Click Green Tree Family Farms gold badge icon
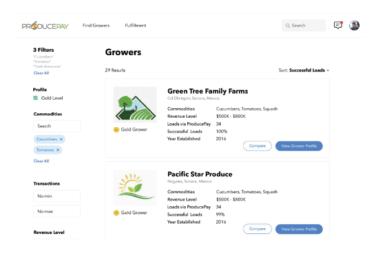 tap(116, 130)
